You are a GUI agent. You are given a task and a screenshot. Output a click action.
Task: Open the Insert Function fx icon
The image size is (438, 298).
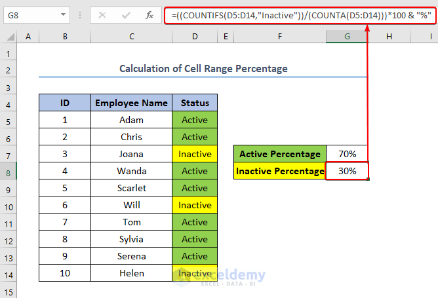tap(149, 15)
